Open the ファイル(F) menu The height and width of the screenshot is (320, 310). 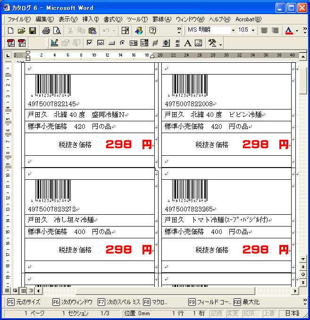[19, 19]
